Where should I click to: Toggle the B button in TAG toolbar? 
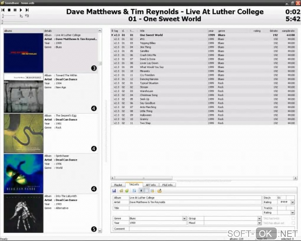point(141,191)
